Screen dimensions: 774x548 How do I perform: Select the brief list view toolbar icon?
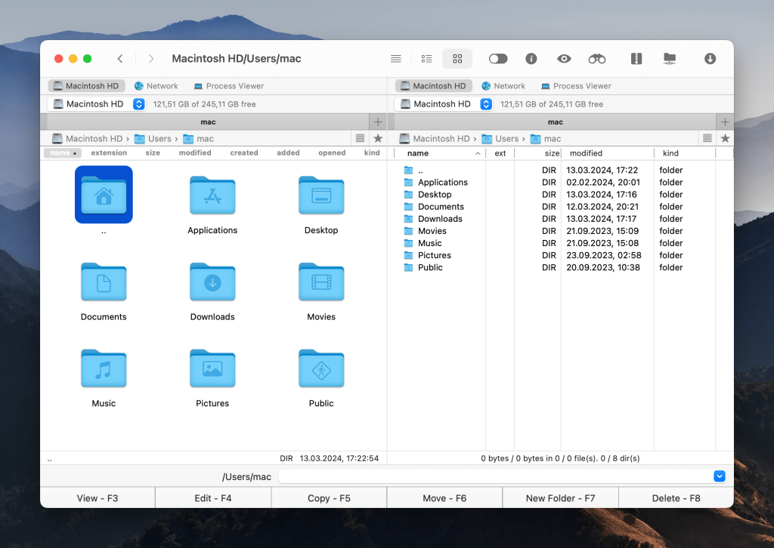pyautogui.click(x=426, y=58)
